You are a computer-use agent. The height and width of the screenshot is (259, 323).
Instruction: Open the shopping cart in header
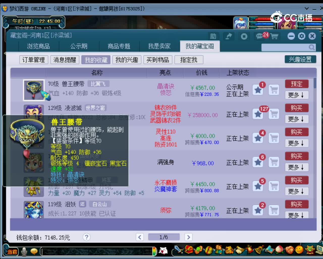tap(274, 37)
